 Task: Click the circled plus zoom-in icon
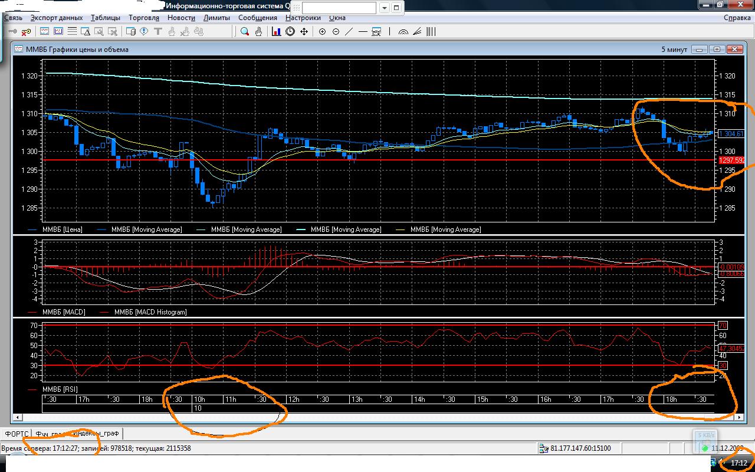pos(322,32)
